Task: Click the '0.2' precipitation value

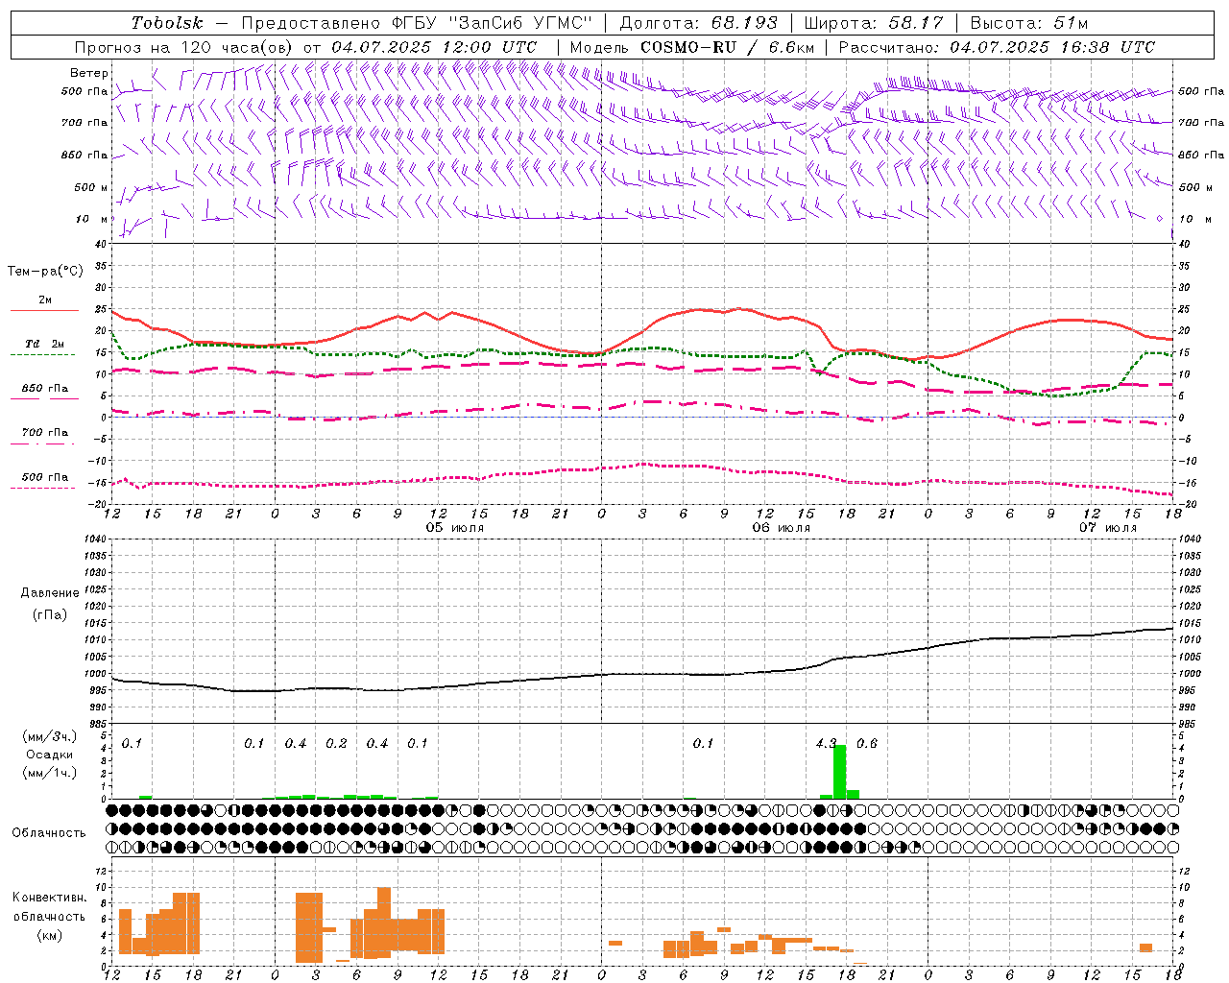Action: click(336, 744)
